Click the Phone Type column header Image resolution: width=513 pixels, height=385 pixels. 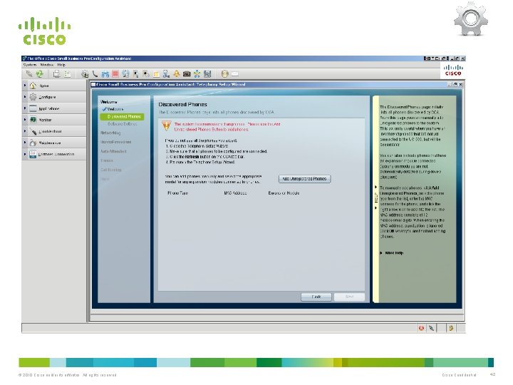click(x=177, y=193)
